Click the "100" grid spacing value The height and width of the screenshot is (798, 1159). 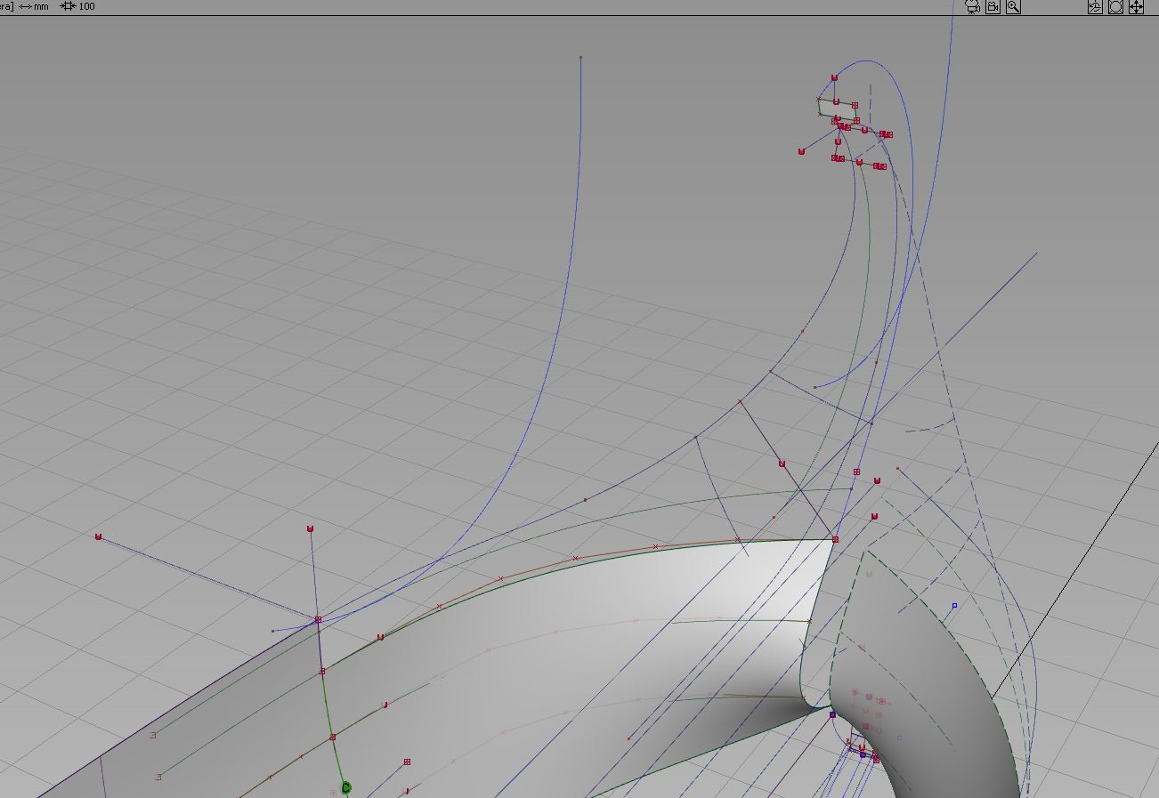click(x=87, y=6)
